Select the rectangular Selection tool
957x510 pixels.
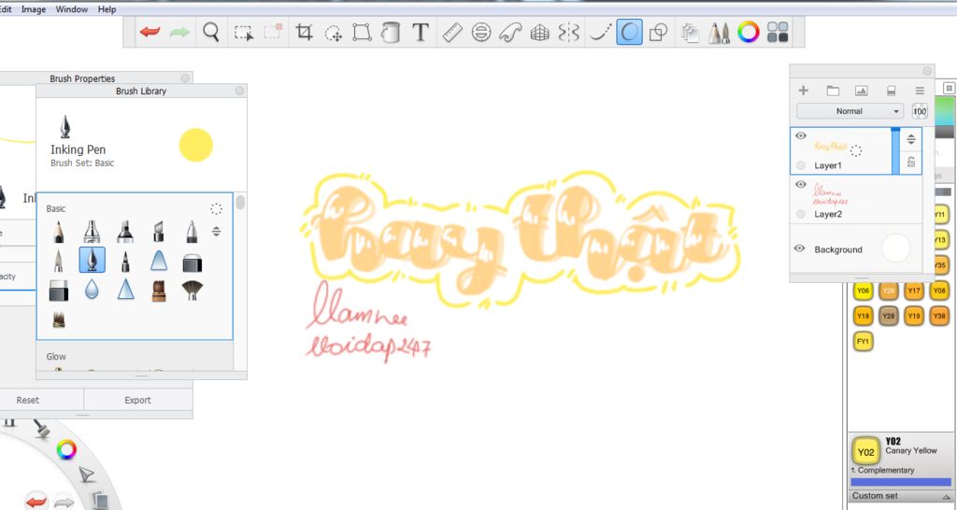(x=244, y=33)
